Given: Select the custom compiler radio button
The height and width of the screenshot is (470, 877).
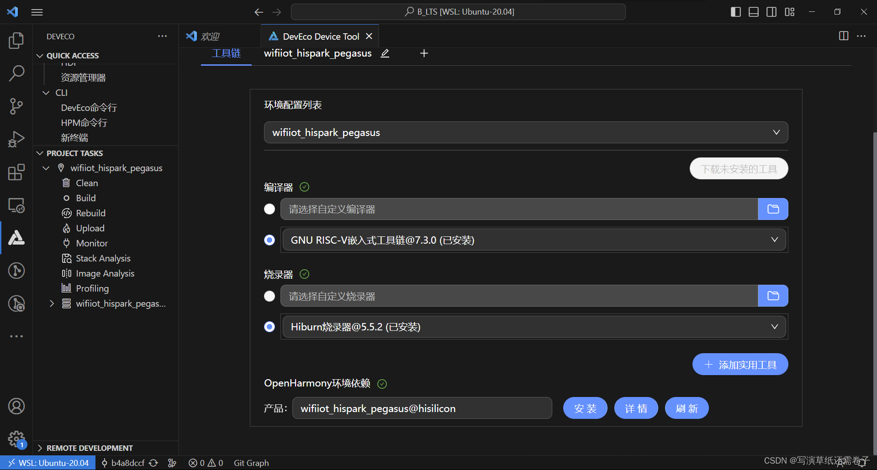Looking at the screenshot, I should [269, 209].
